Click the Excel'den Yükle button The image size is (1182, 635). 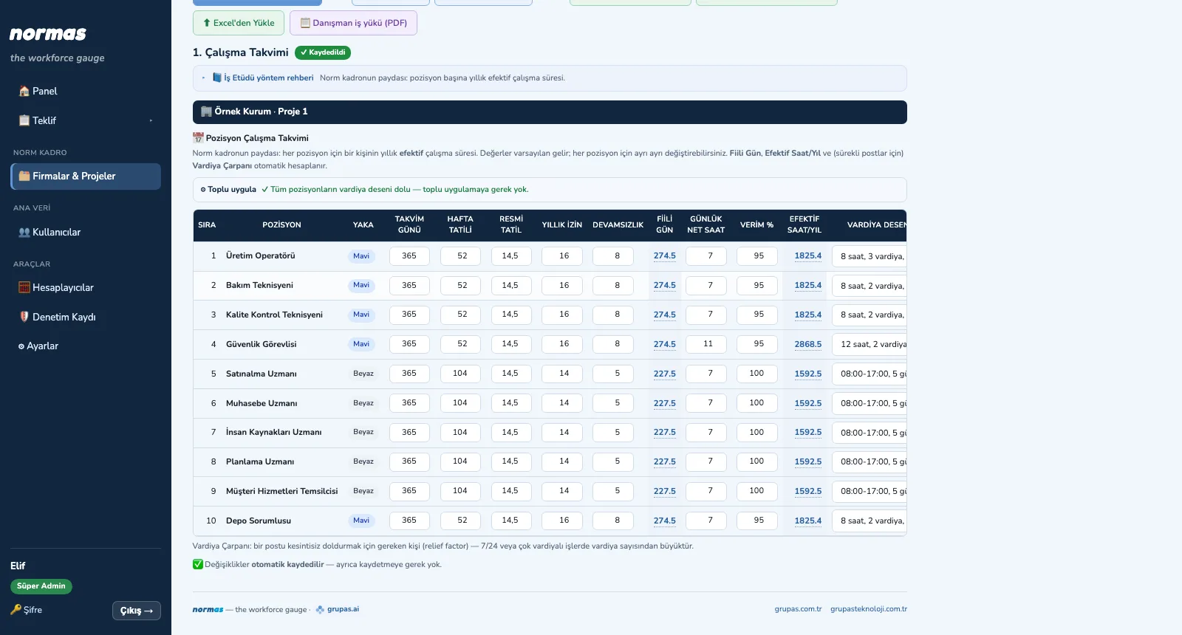pyautogui.click(x=239, y=23)
